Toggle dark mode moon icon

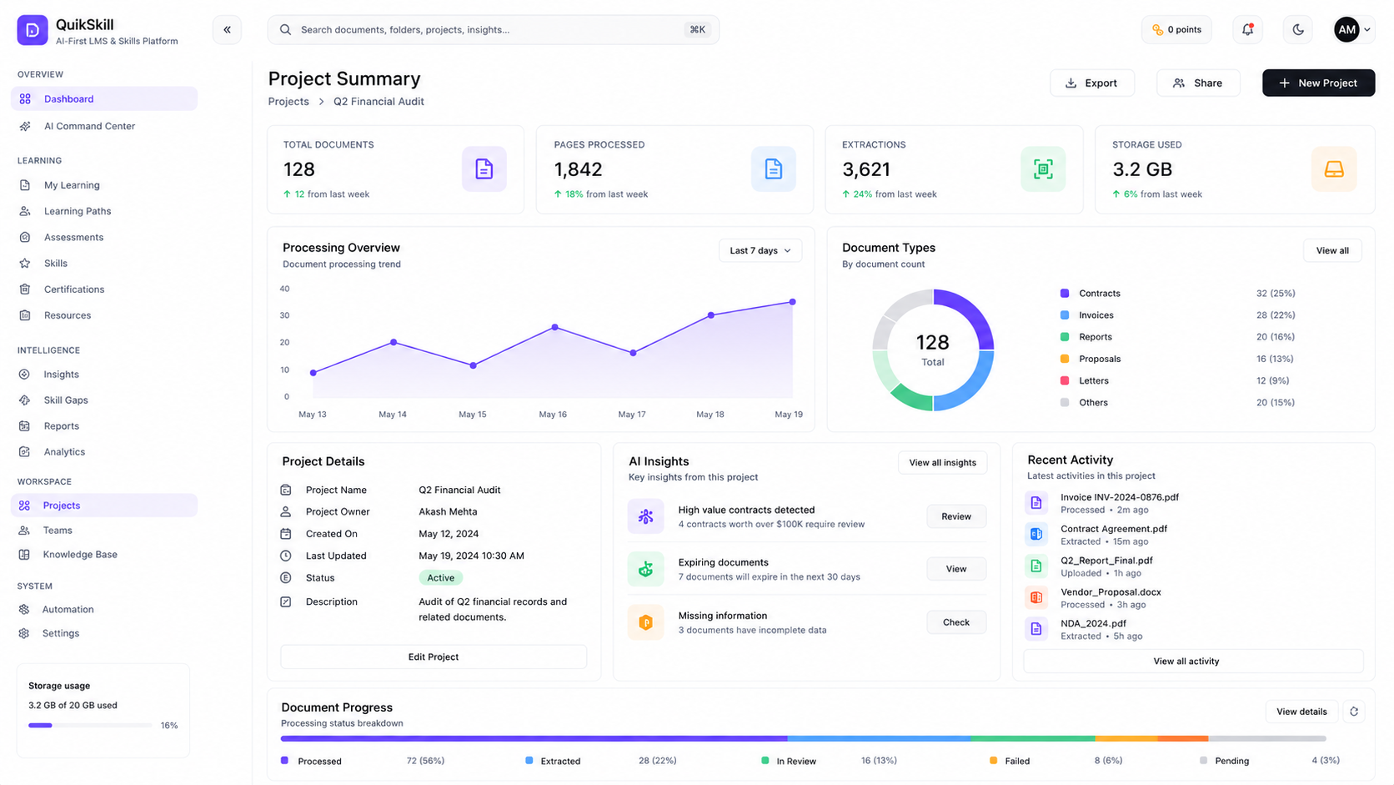(x=1298, y=30)
